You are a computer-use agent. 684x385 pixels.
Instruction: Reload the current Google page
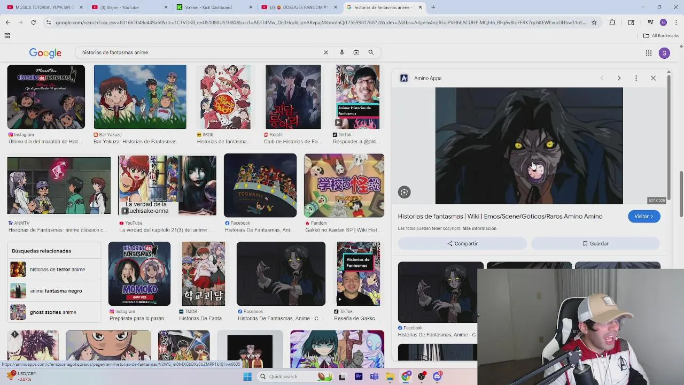(x=33, y=22)
